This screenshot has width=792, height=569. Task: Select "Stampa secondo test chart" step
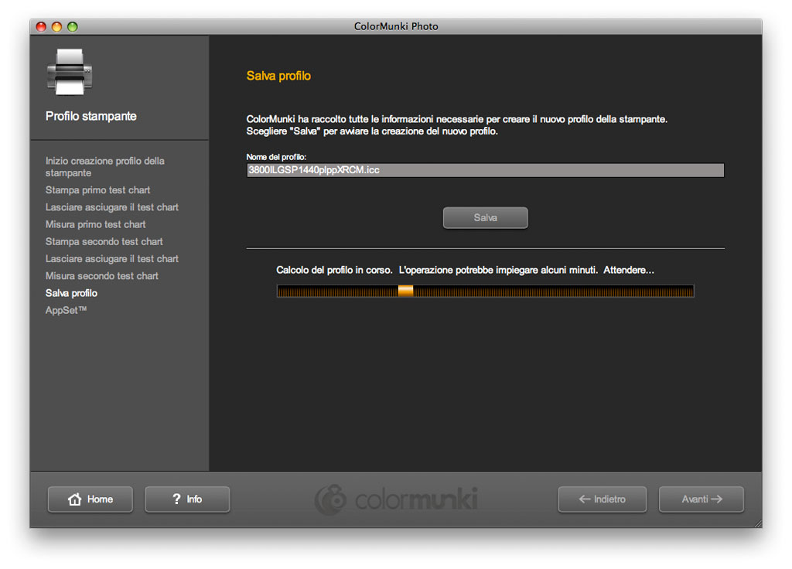[104, 241]
